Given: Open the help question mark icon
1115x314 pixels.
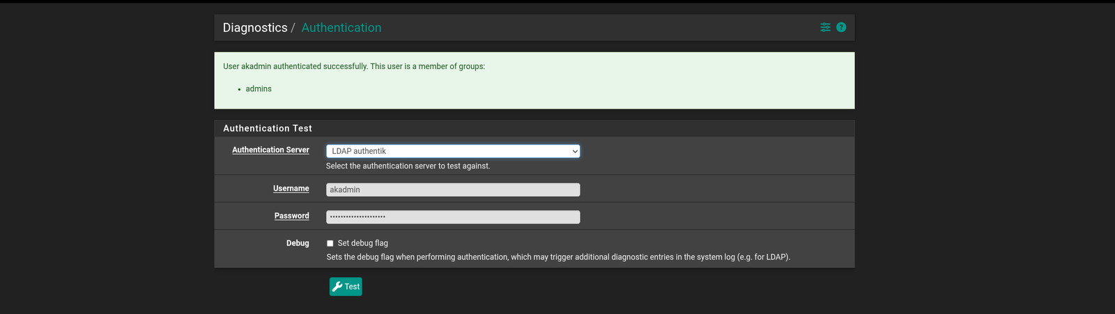Looking at the screenshot, I should coord(841,27).
